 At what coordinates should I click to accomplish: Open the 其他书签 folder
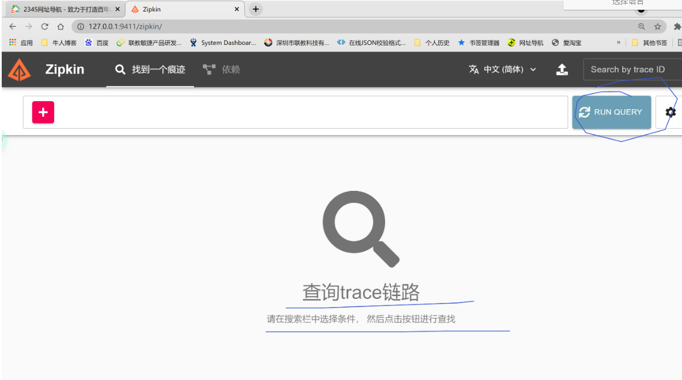[x=653, y=42]
